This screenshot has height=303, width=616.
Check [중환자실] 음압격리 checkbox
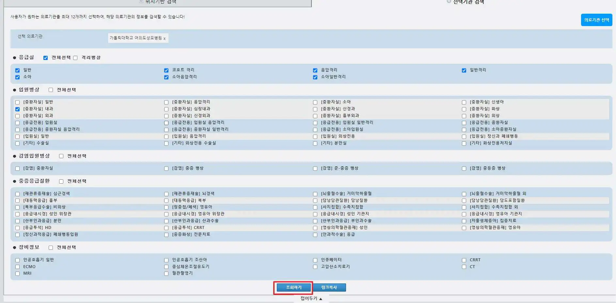166,102
